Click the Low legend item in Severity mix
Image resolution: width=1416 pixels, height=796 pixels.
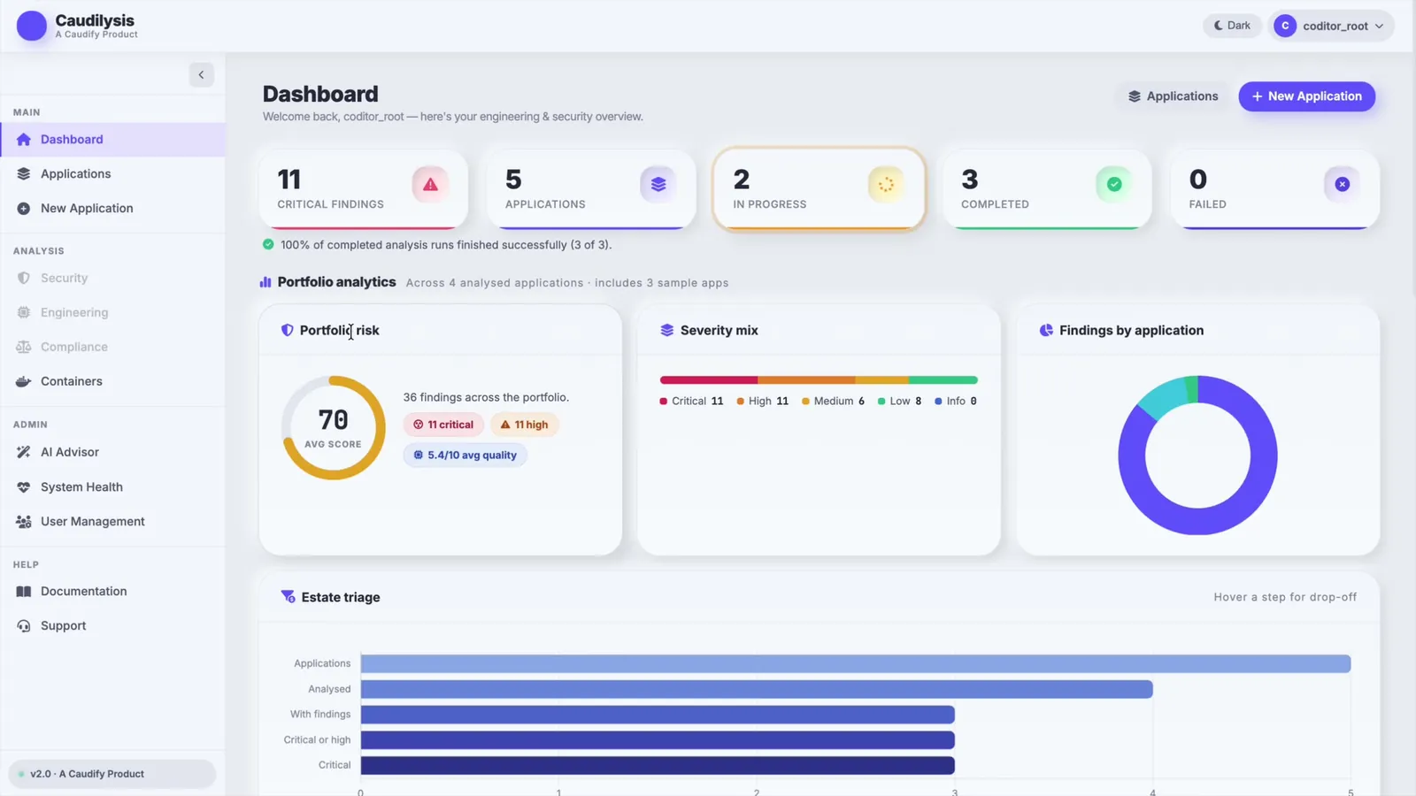(x=899, y=402)
